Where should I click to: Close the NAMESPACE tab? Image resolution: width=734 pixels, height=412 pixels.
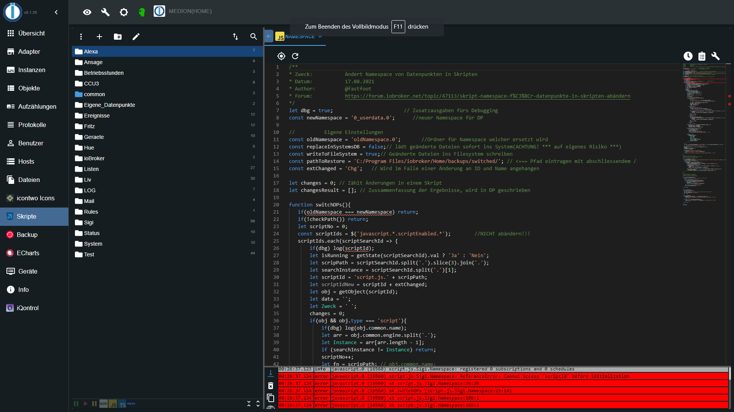[320, 37]
